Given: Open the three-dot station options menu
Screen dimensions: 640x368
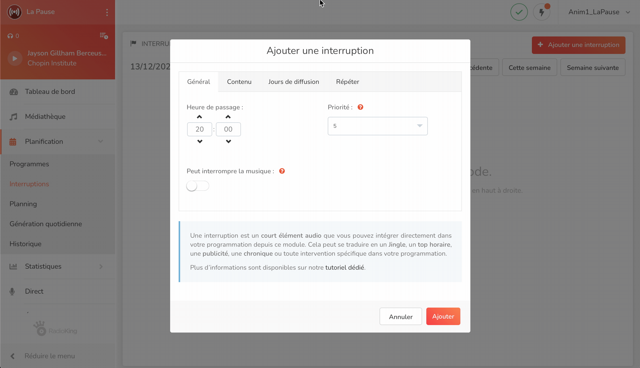Looking at the screenshot, I should [107, 12].
